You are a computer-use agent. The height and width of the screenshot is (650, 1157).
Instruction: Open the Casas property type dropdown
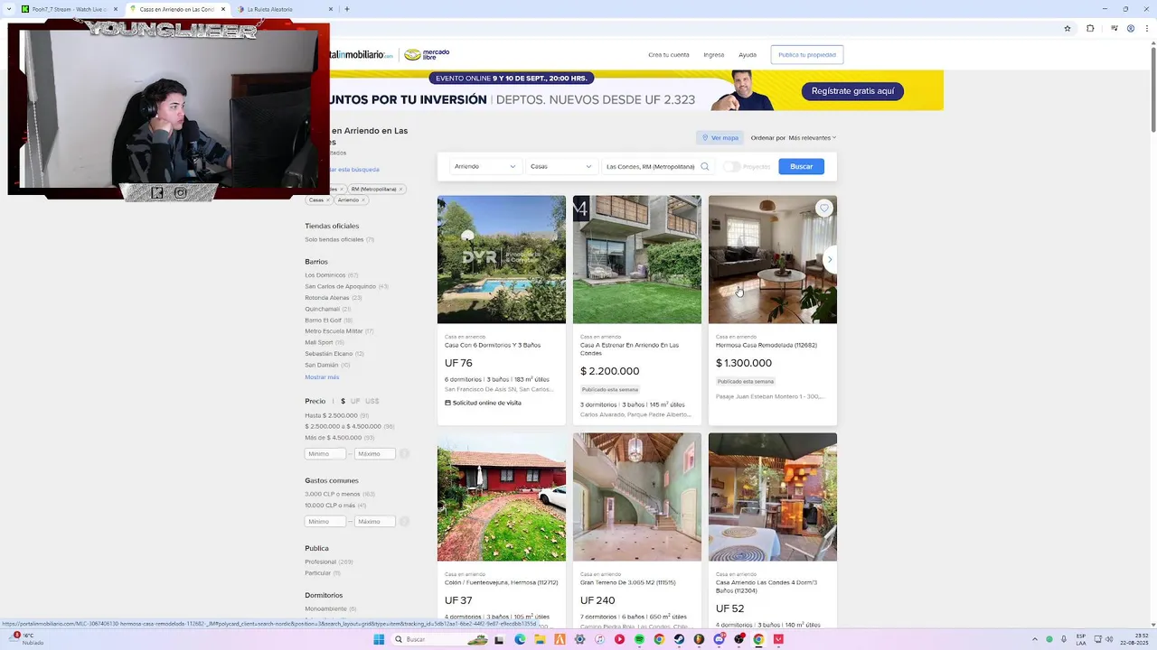point(561,166)
